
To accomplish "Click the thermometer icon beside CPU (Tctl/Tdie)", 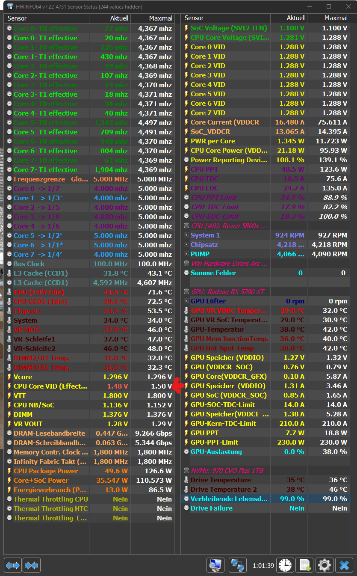I will (10, 292).
